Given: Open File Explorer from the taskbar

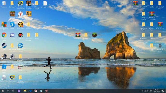Looking at the screenshot, I should 25,91.
